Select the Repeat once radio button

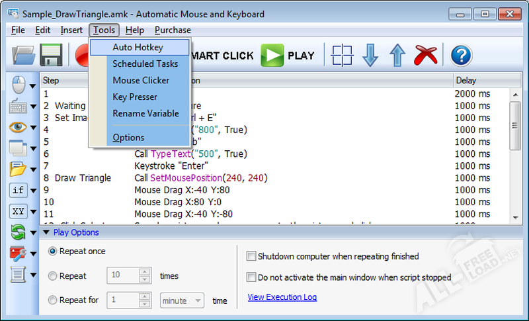[x=52, y=252]
